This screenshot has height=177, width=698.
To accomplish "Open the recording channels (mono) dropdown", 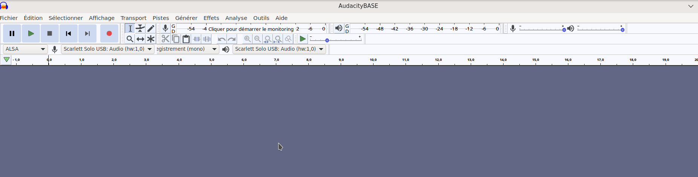I will tap(187, 49).
